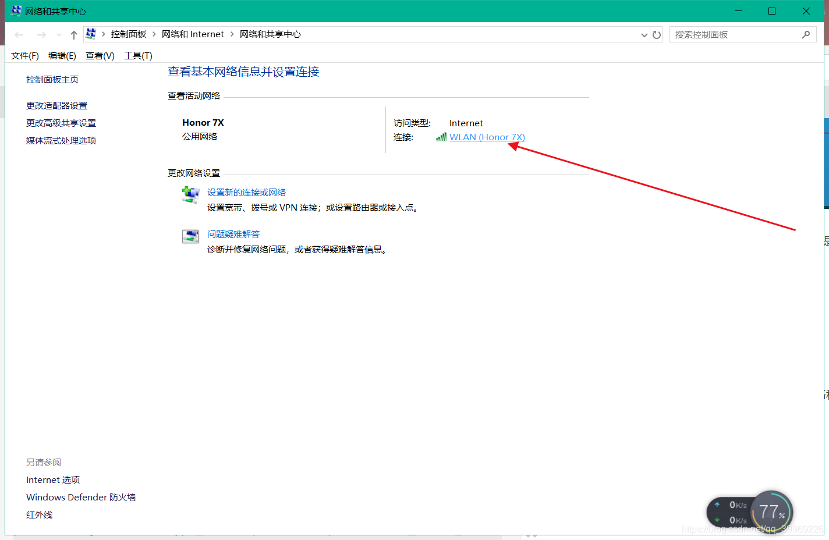Click the back navigation arrow
This screenshot has height=540, width=829.
click(x=19, y=35)
